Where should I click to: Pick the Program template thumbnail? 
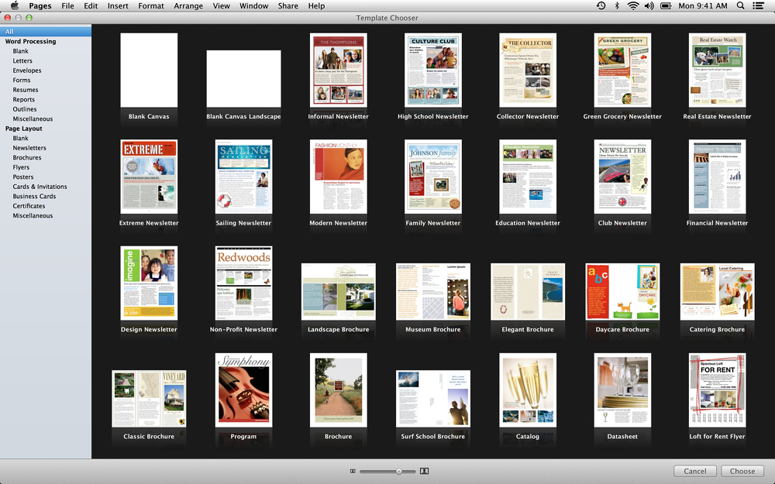point(243,390)
